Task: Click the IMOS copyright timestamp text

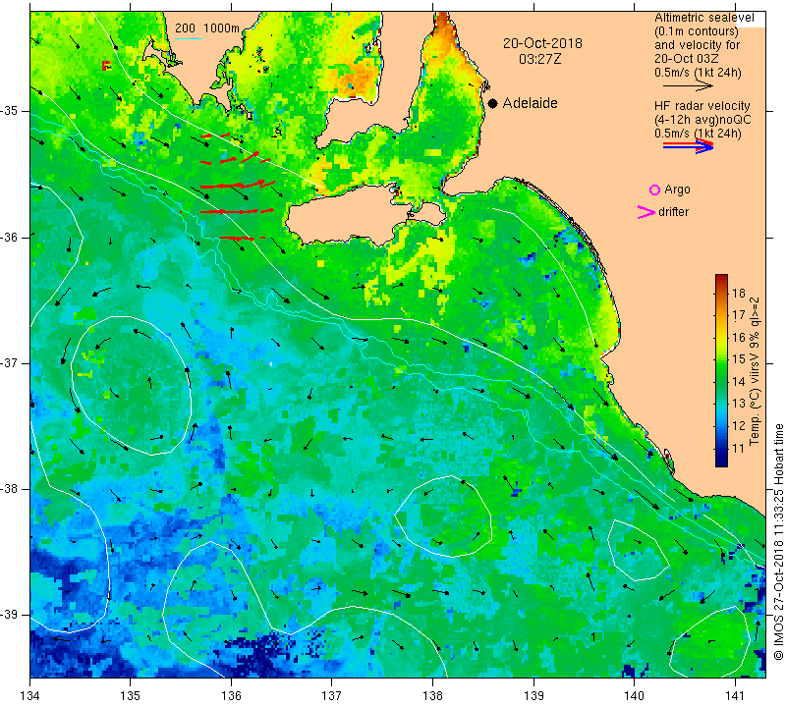Action: [778, 541]
